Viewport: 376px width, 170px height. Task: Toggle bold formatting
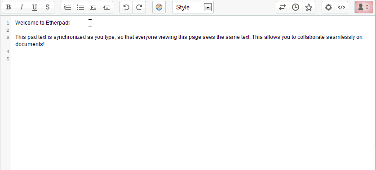coord(9,7)
